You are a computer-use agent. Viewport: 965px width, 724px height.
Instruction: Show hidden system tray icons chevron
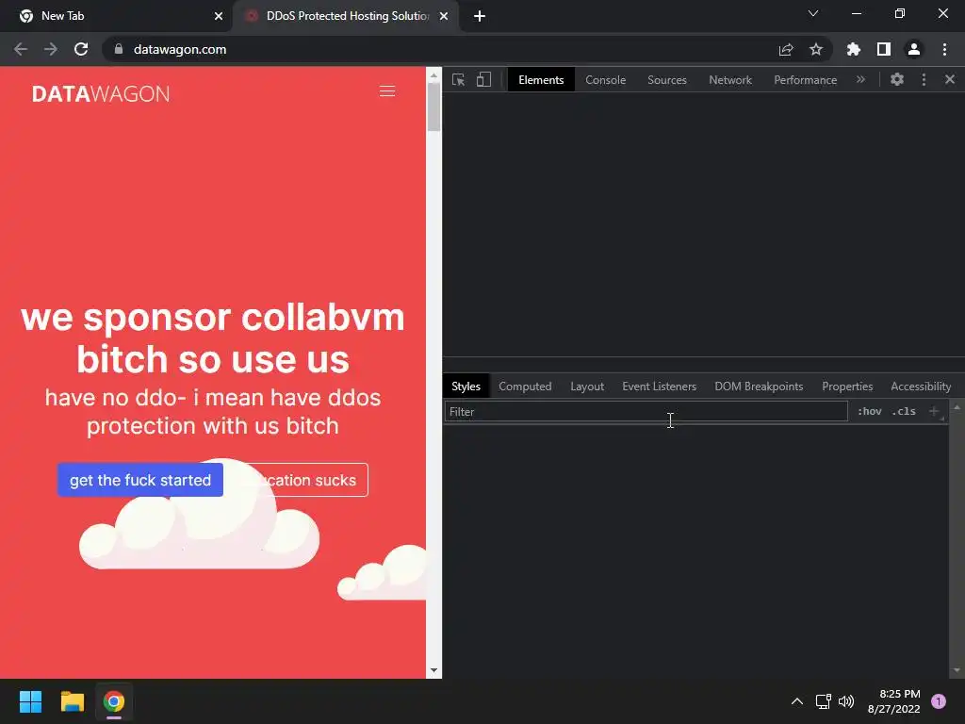pos(797,701)
